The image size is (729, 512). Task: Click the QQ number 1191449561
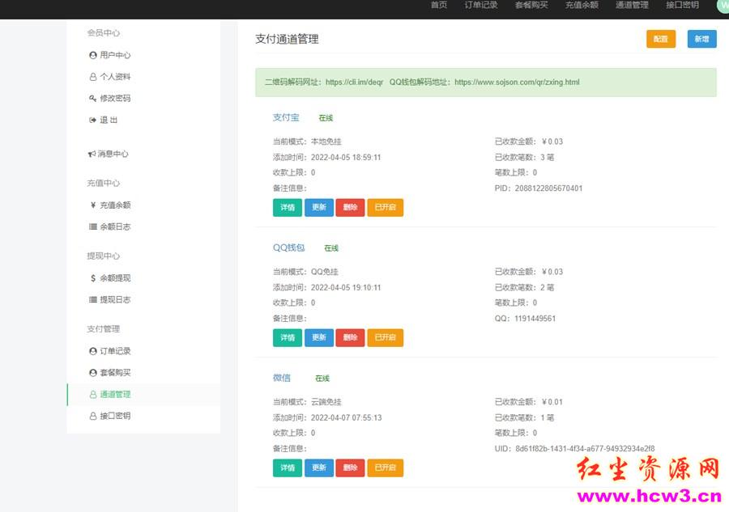[x=535, y=319]
